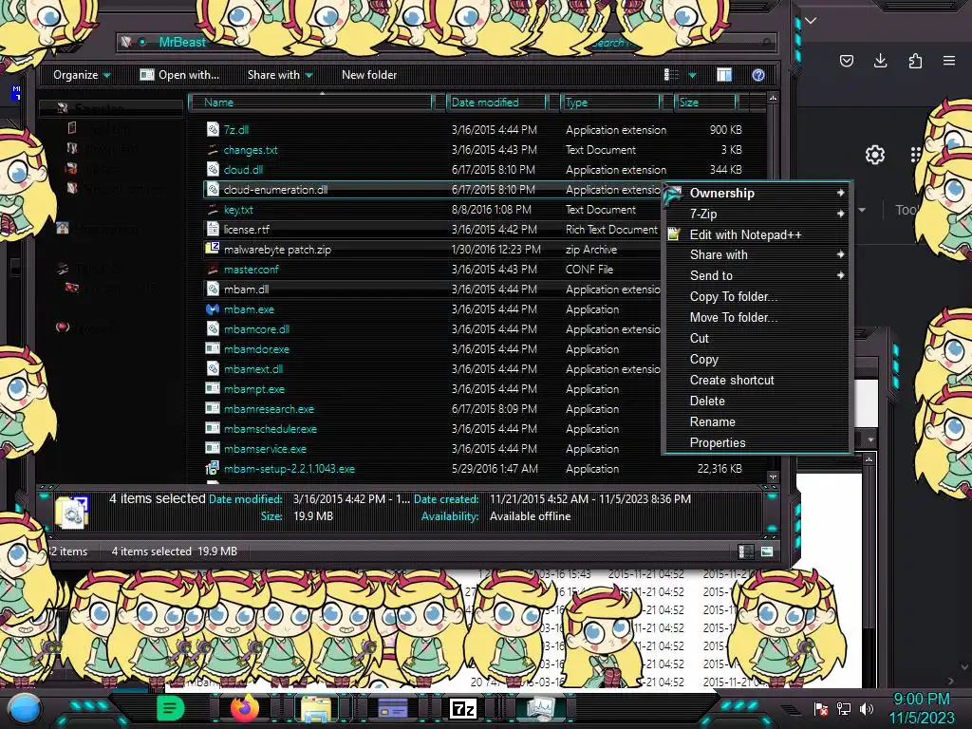Sort by Date modified column header
Screen dimensions: 972x729
[497, 103]
